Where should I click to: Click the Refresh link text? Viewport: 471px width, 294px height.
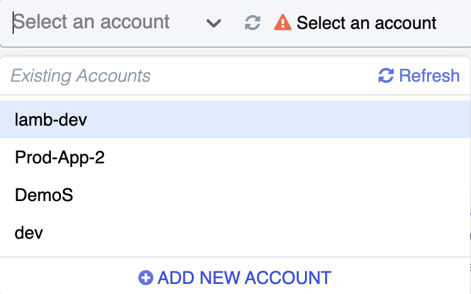tap(429, 75)
